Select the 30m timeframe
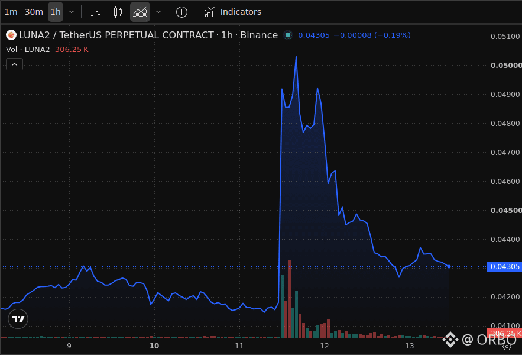Viewport: 522px width, 355px height. pos(34,12)
